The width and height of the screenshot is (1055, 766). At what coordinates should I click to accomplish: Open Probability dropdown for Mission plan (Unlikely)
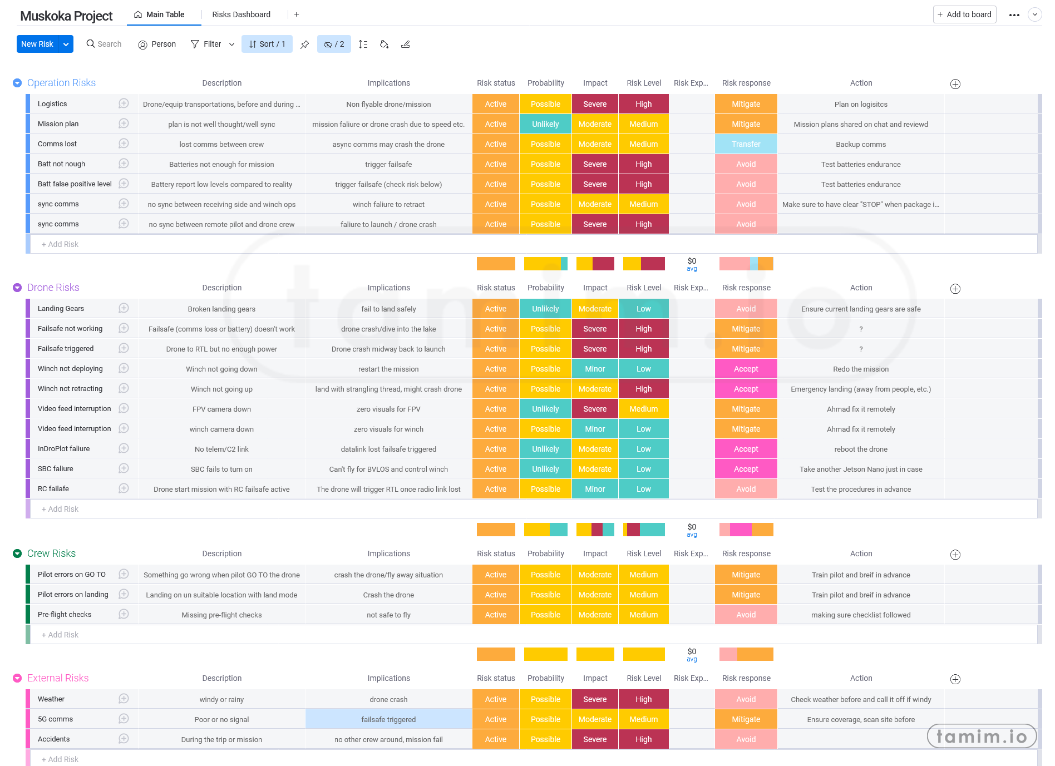tap(545, 124)
